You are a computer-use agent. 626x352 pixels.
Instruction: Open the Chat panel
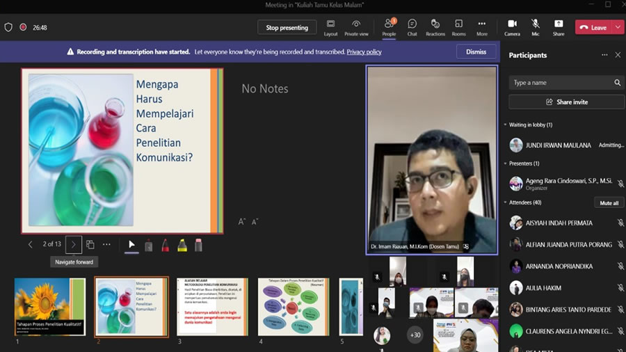pyautogui.click(x=412, y=27)
